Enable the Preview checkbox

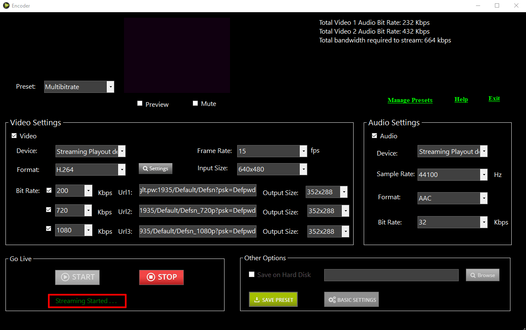click(140, 103)
